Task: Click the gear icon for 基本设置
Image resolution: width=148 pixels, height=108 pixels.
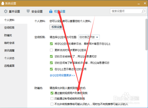Action: coord(6,11)
